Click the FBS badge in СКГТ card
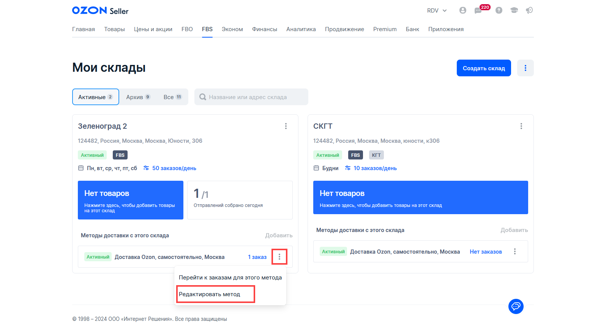Viewport: 606px width, 333px height. [x=355, y=155]
